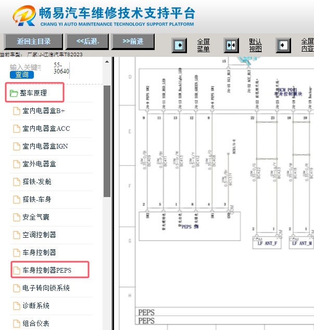This screenshot has width=314, height=330.
Task: Click the sidebar vertical scrollbar thumb
Action: (107, 141)
